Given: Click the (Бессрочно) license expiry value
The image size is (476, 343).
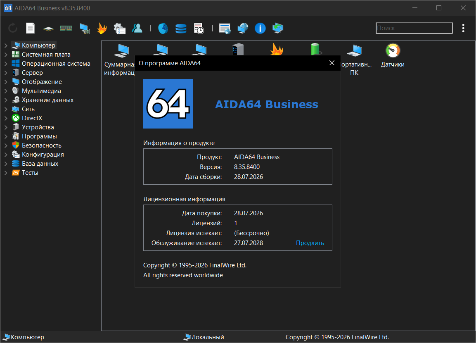Looking at the screenshot, I should 251,233.
